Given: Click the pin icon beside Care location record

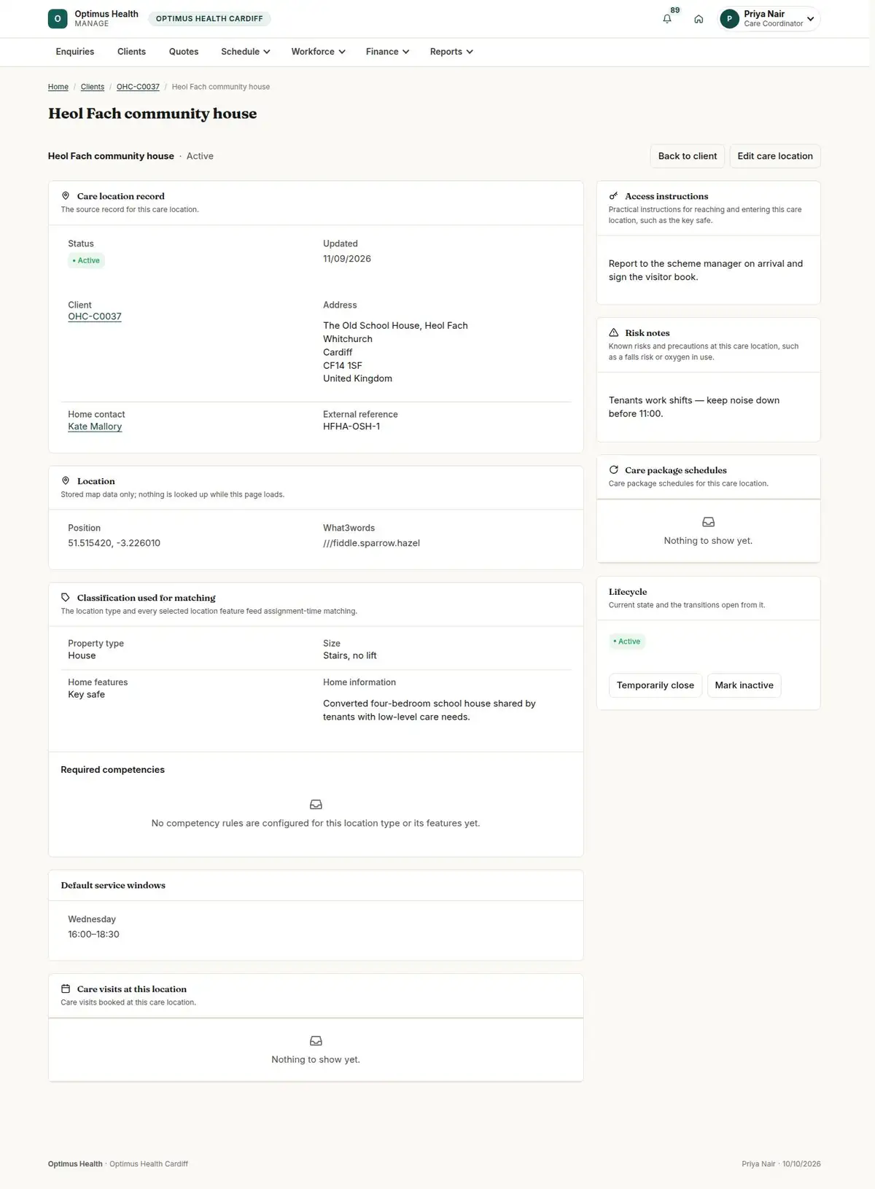Looking at the screenshot, I should pyautogui.click(x=66, y=196).
